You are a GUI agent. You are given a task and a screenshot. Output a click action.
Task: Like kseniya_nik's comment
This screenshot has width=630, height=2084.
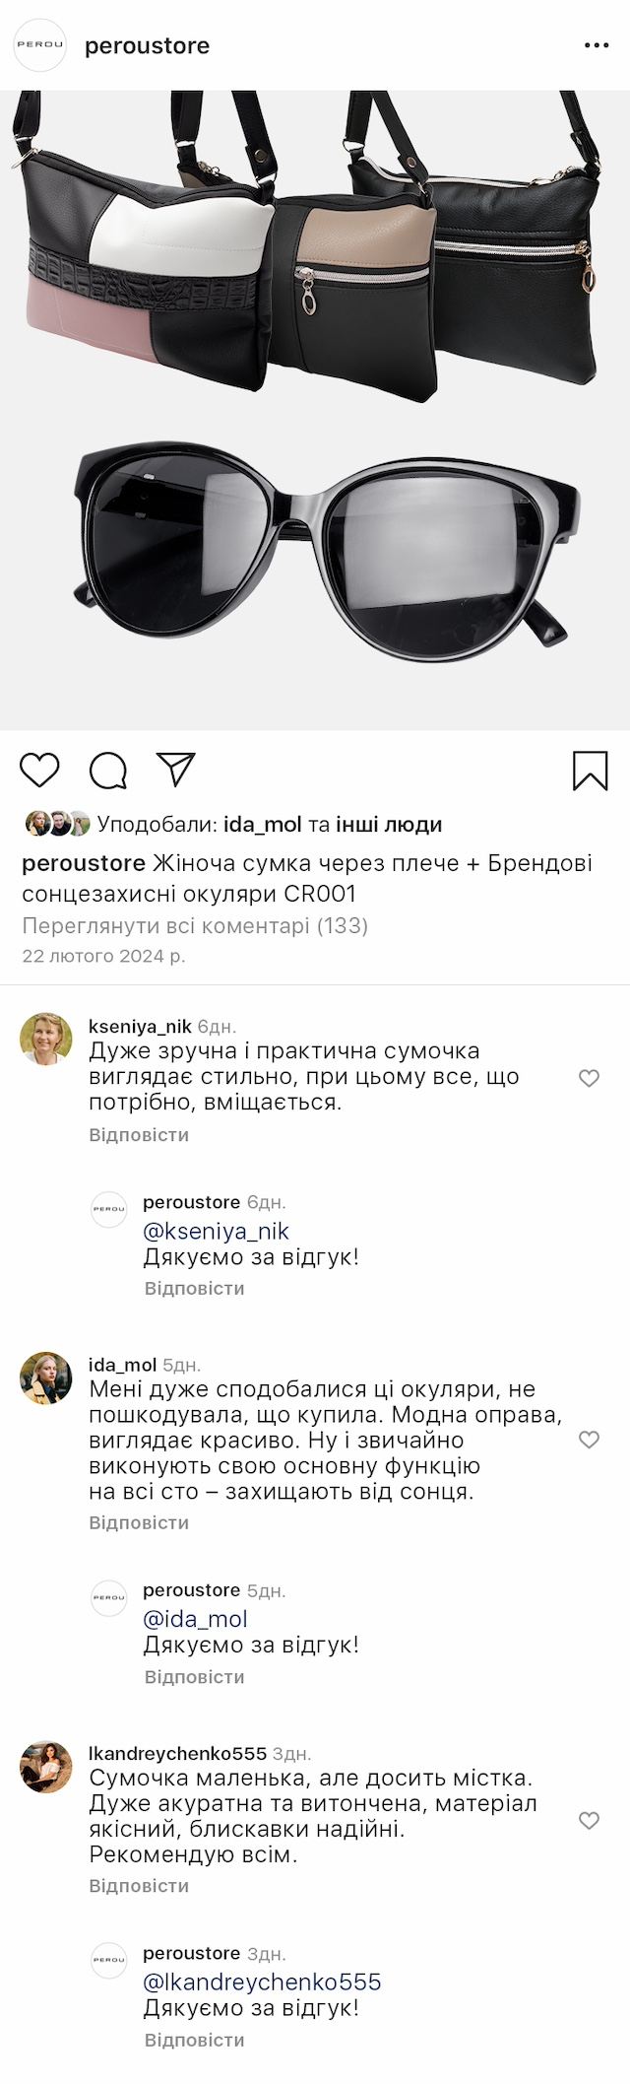[x=589, y=1078]
